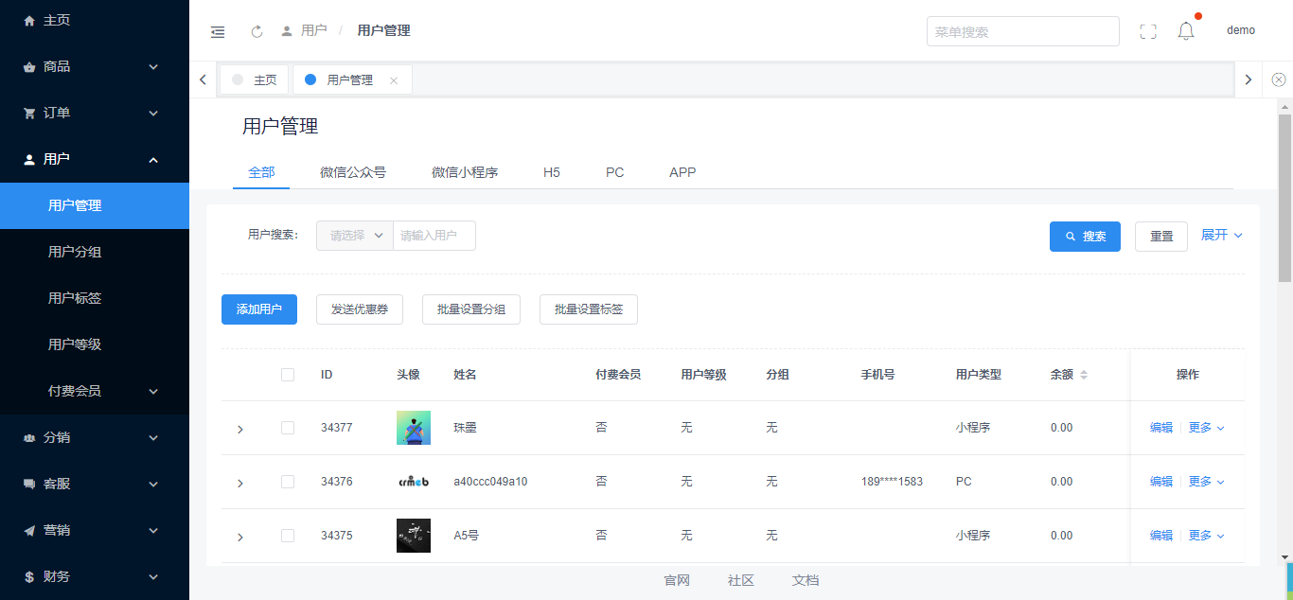Open the notification bell
Viewport: 1293px width, 600px height.
(1186, 31)
